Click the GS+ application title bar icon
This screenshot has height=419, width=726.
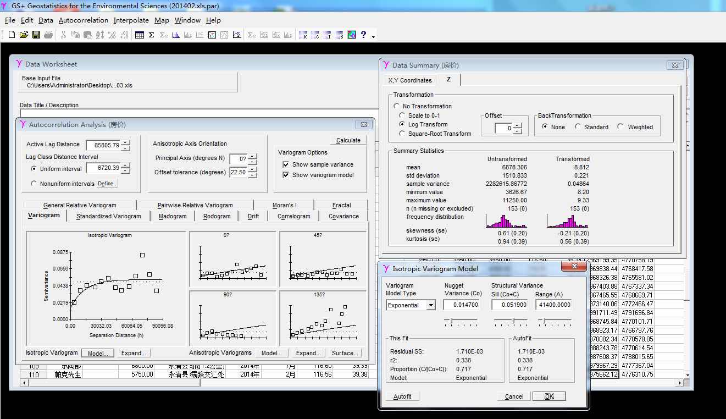(x=5, y=5)
